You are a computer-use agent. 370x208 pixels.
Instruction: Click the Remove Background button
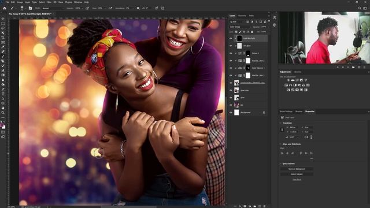(x=297, y=169)
